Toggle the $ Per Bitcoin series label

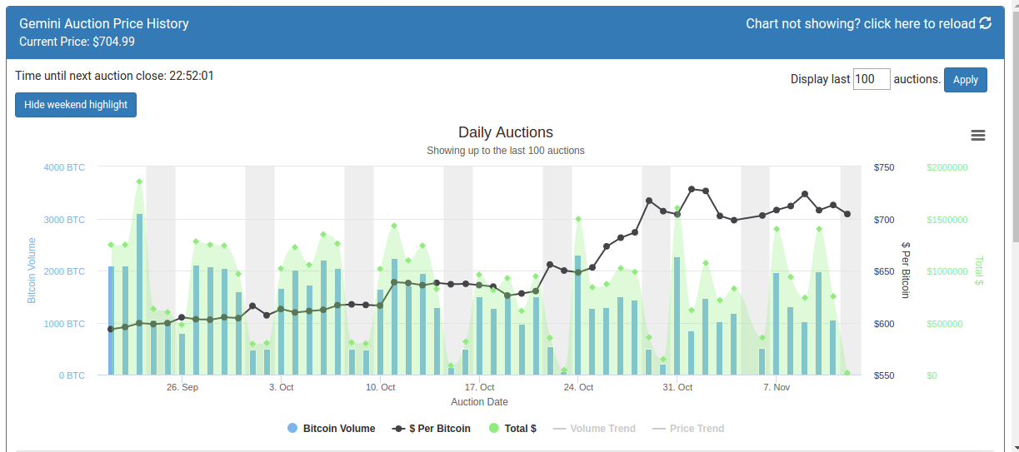pyautogui.click(x=440, y=429)
